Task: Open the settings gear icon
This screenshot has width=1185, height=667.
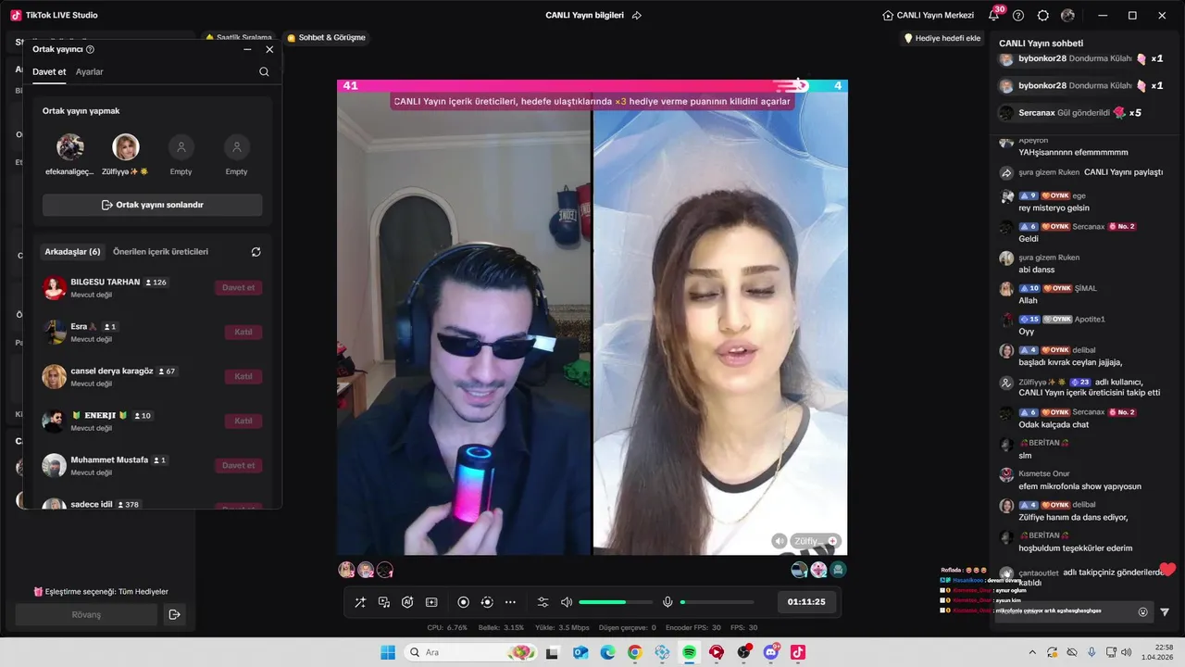Action: pyautogui.click(x=1043, y=16)
